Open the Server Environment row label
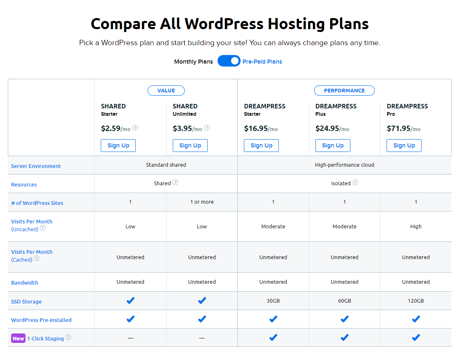475x347 pixels. click(36, 166)
